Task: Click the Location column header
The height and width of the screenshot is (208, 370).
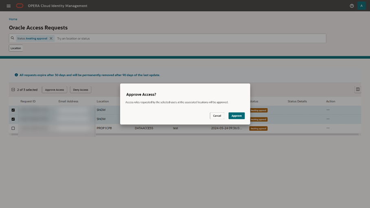Action: click(103, 101)
